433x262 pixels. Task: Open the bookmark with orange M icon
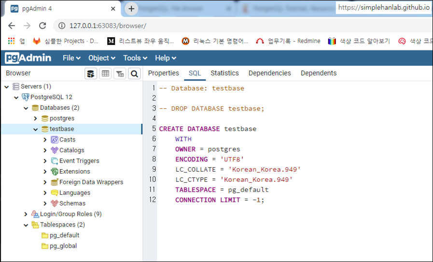pyautogui.click(x=215, y=41)
